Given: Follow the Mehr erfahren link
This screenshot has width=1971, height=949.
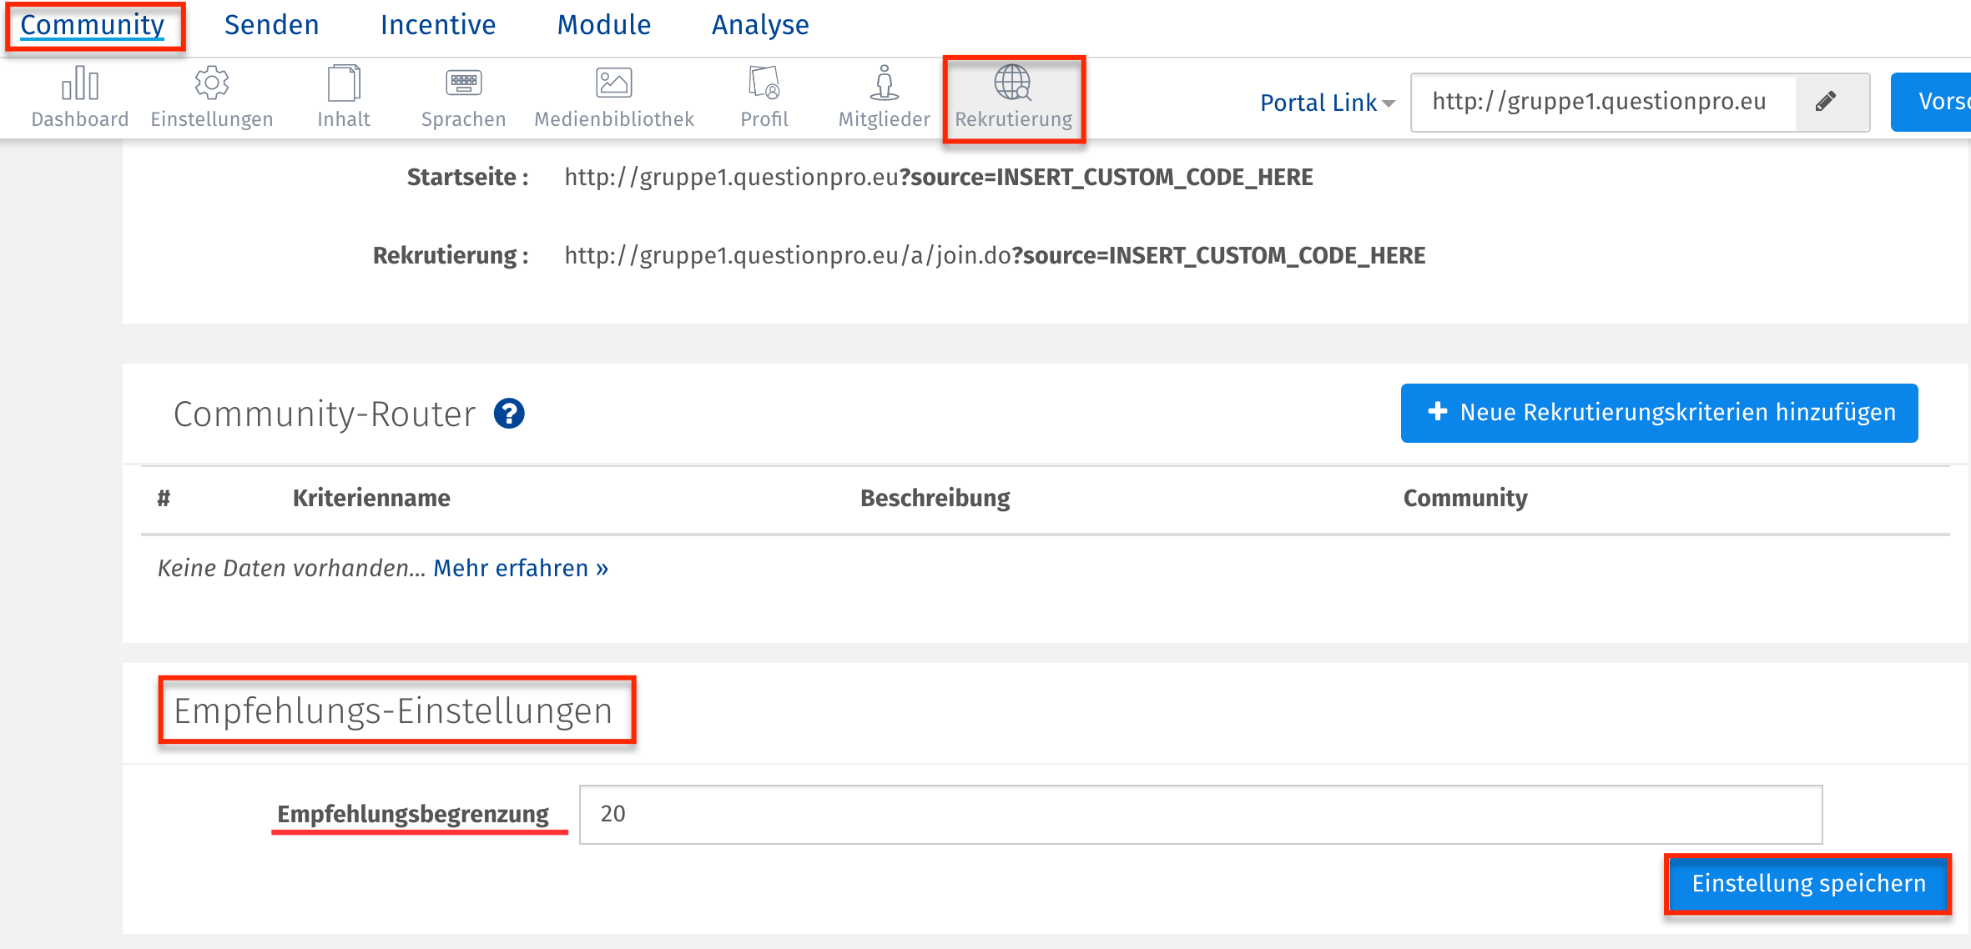Looking at the screenshot, I should (x=521, y=568).
